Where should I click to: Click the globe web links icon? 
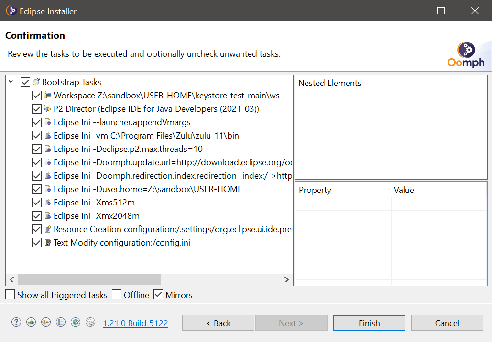(76, 322)
